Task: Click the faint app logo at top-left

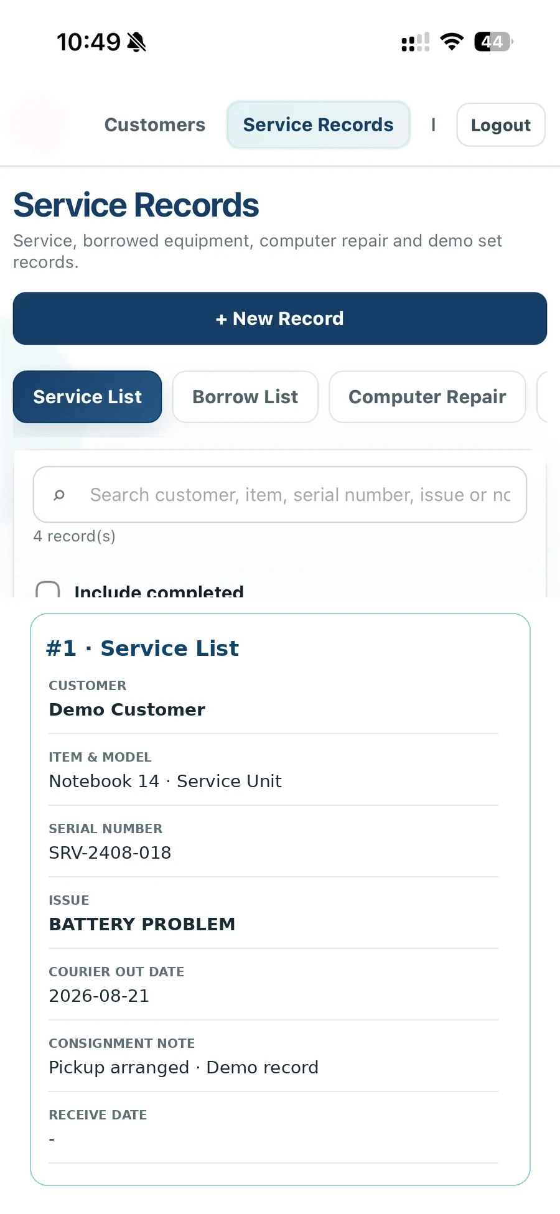Action: (35, 124)
